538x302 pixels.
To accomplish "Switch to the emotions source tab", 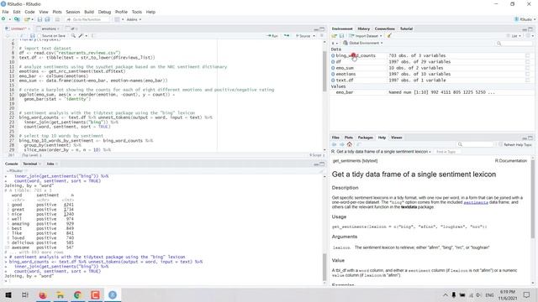I will [x=49, y=29].
